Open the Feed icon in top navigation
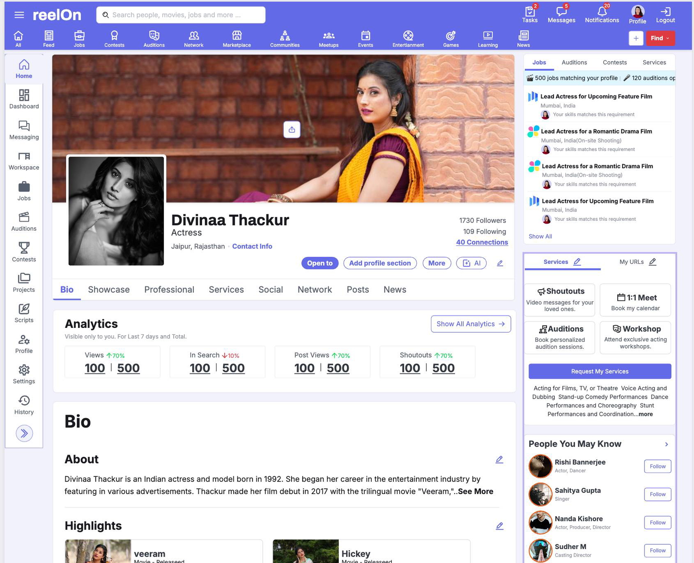Screen dimensions: 694x563 pyautogui.click(x=49, y=39)
